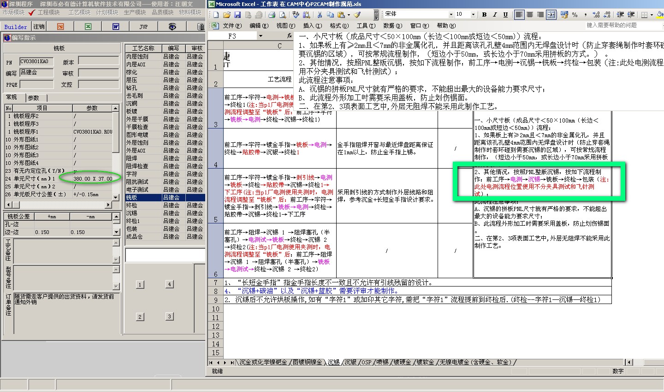Click the eye icon in left app toolbar
This screenshot has height=392, width=664.
tap(172, 27)
